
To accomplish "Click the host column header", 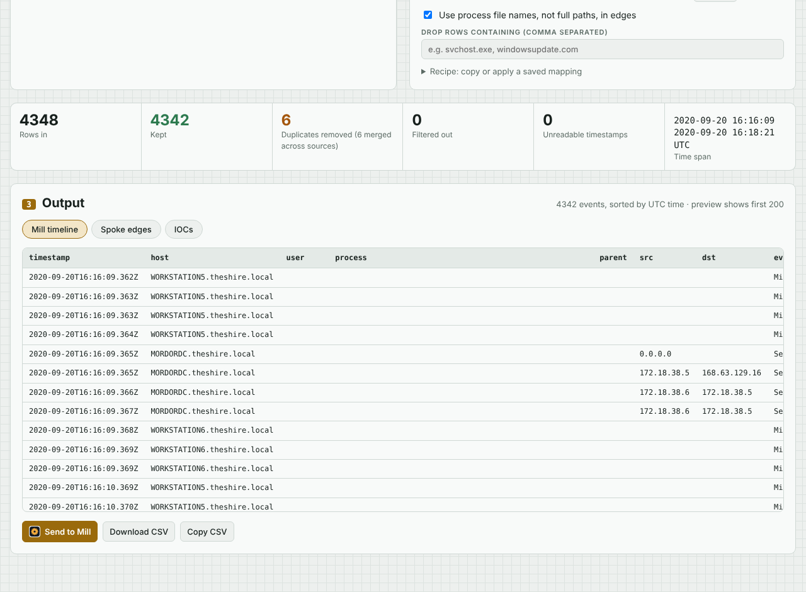I will tap(160, 258).
